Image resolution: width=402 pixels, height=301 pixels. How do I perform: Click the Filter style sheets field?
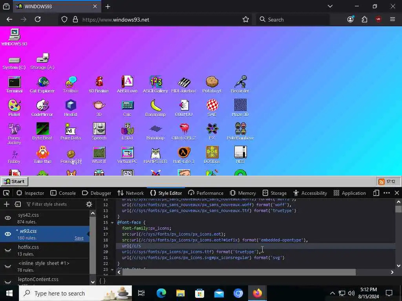pos(54,204)
